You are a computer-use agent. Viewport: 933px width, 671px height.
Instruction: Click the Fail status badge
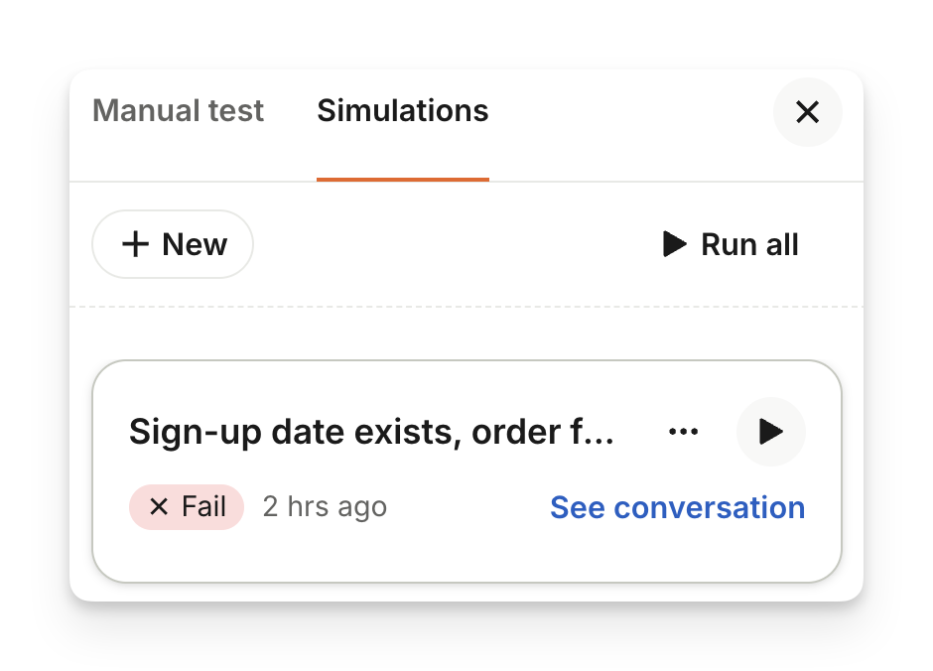[x=187, y=507]
